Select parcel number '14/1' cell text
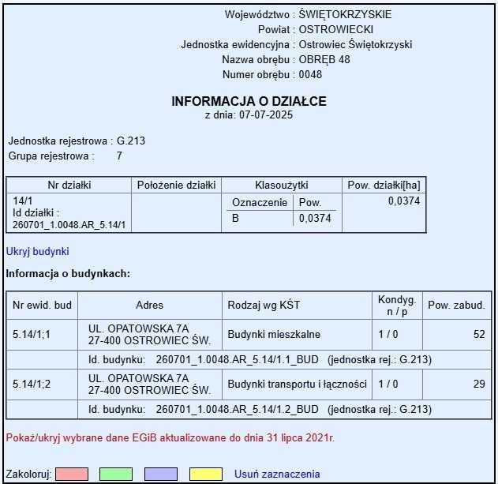 (x=23, y=201)
